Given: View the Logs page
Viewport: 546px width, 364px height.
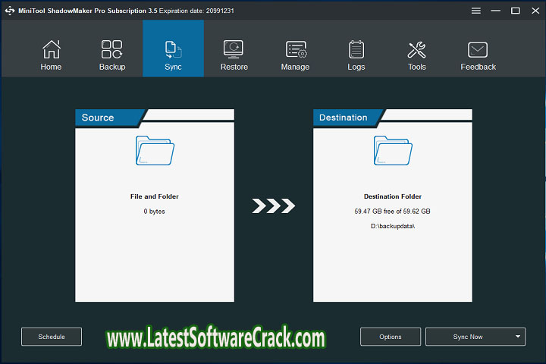Looking at the screenshot, I should pyautogui.click(x=356, y=55).
